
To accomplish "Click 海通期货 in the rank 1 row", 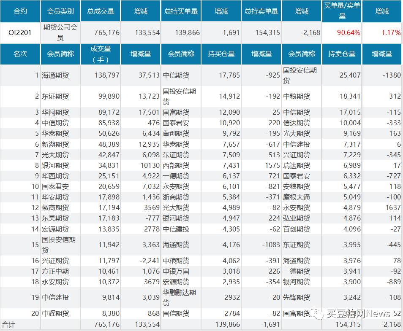I will tap(55, 75).
